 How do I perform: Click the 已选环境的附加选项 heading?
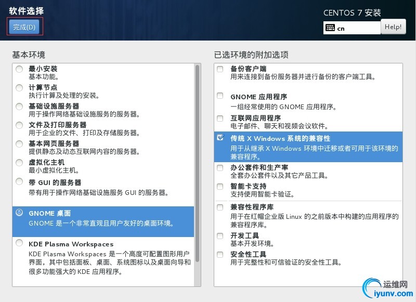coord(251,55)
